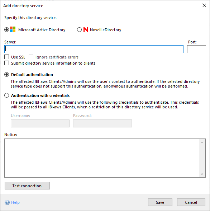Check Submit directory service information to clients
The image size is (210, 211).
point(6,63)
